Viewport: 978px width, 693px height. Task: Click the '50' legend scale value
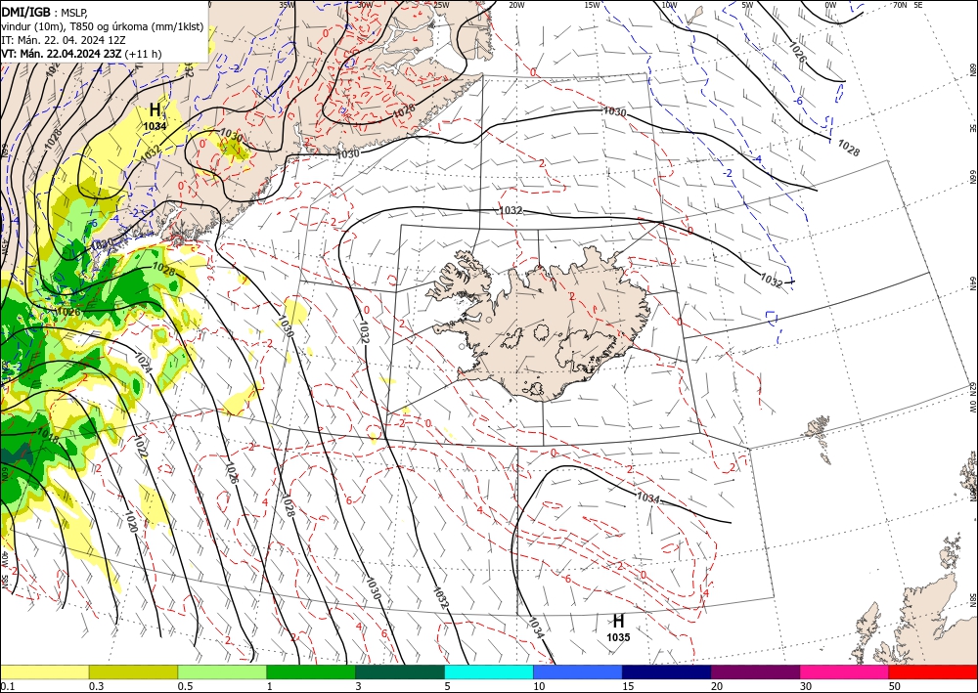[895, 686]
